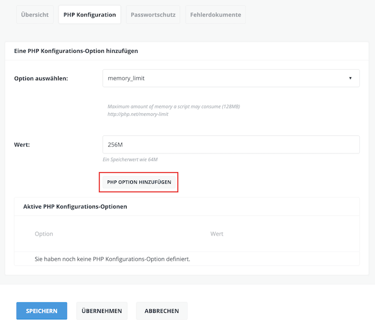This screenshot has height=324, width=375.
Task: Open the memory_limit option dropdown
Action: point(231,78)
